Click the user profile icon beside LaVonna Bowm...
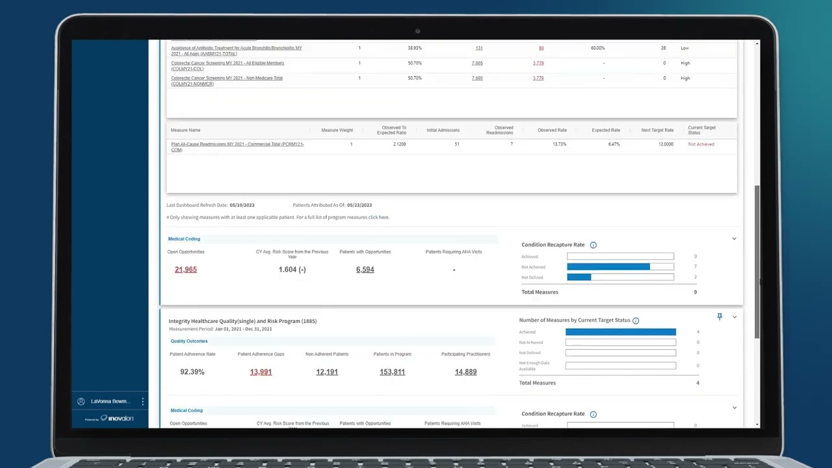Image resolution: width=832 pixels, height=468 pixels. 81,402
